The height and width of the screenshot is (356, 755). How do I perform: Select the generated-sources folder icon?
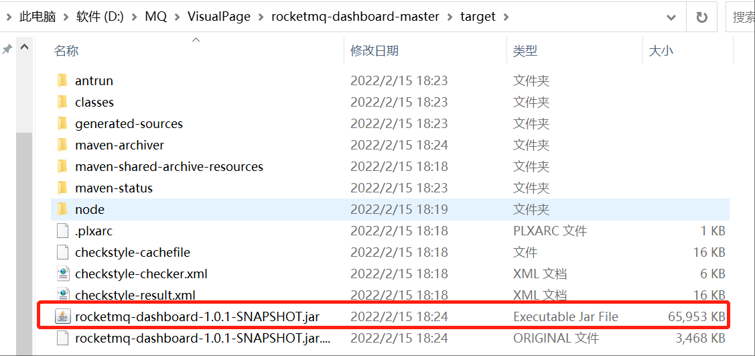point(62,124)
